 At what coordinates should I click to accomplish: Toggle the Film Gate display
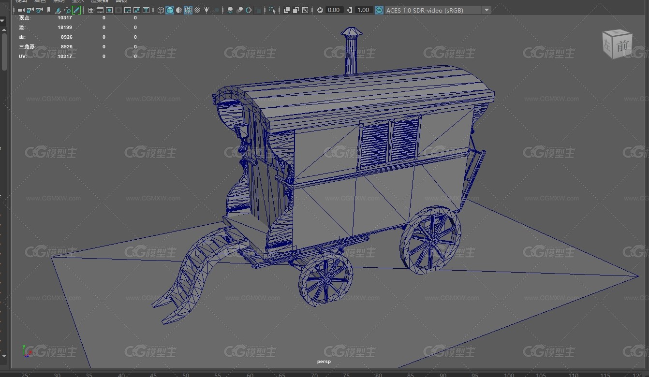[100, 10]
